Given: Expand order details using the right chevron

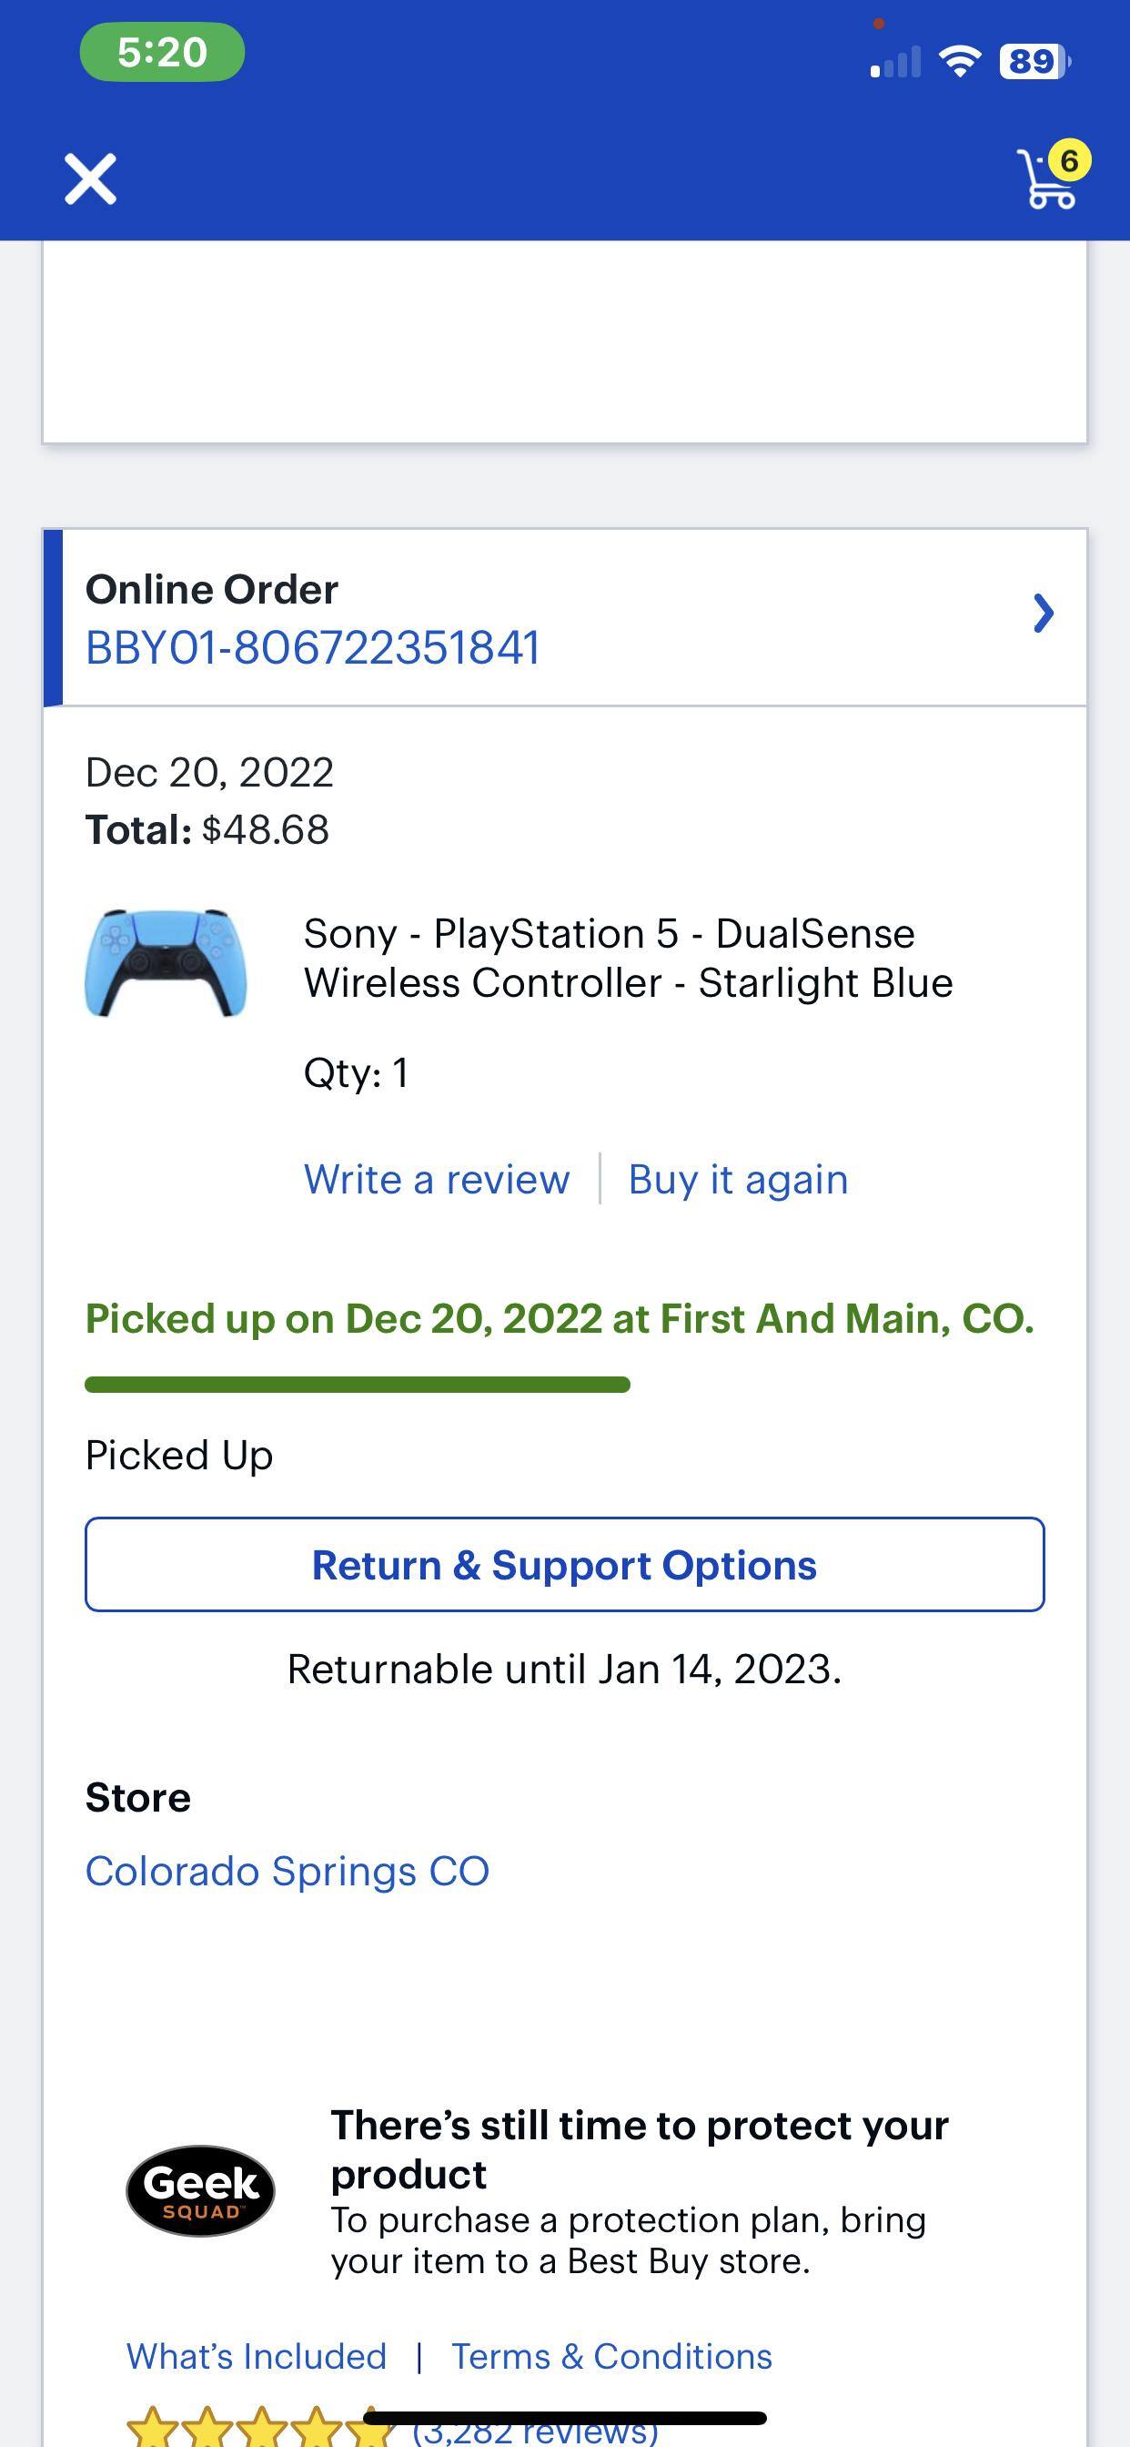Looking at the screenshot, I should [x=1044, y=614].
